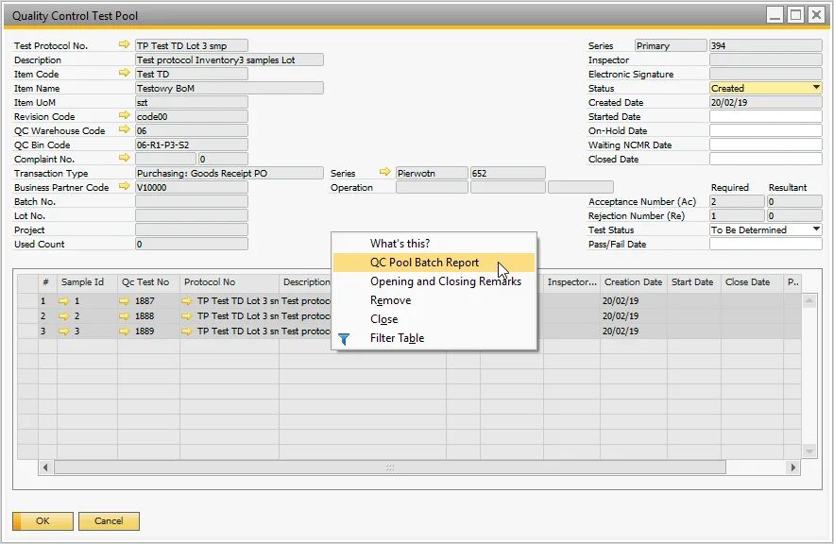The image size is (834, 544).
Task: Click Required Rejection Number value 1
Action: pos(737,215)
